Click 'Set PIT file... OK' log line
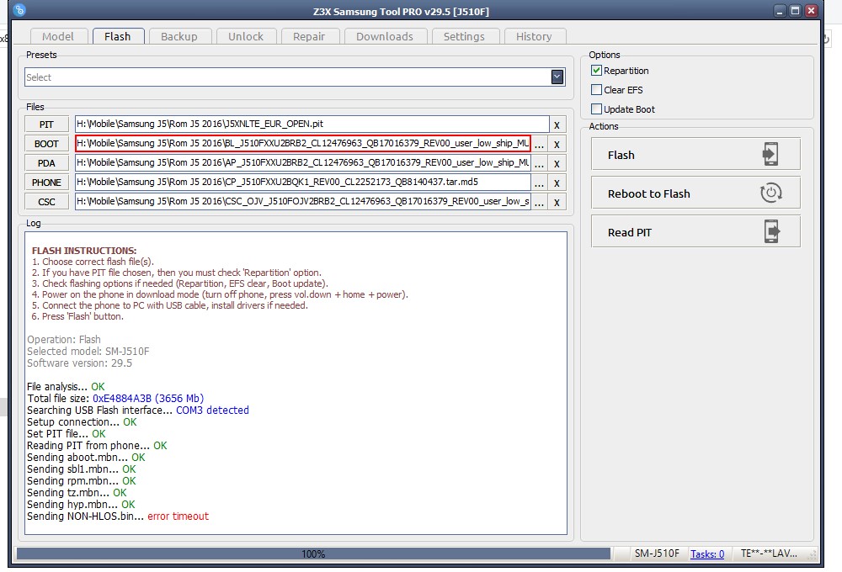 pos(67,433)
